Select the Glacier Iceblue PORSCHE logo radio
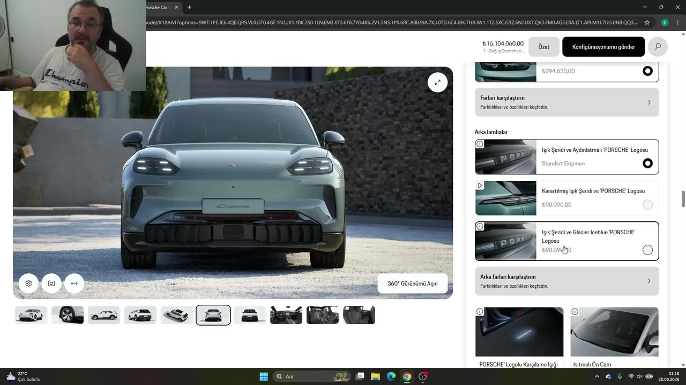686x385 pixels. (647, 250)
